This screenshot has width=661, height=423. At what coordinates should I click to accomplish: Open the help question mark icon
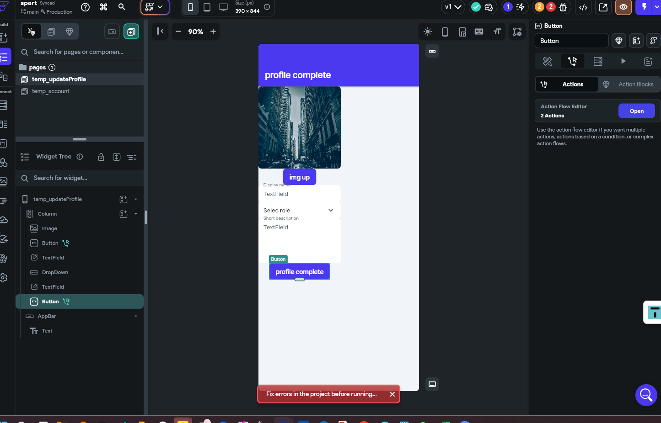(x=85, y=7)
